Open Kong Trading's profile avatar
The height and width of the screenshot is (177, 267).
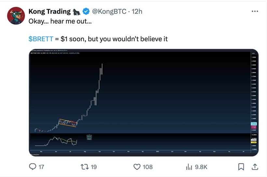[16, 16]
